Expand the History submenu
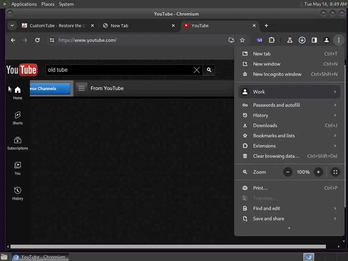 coord(289,115)
